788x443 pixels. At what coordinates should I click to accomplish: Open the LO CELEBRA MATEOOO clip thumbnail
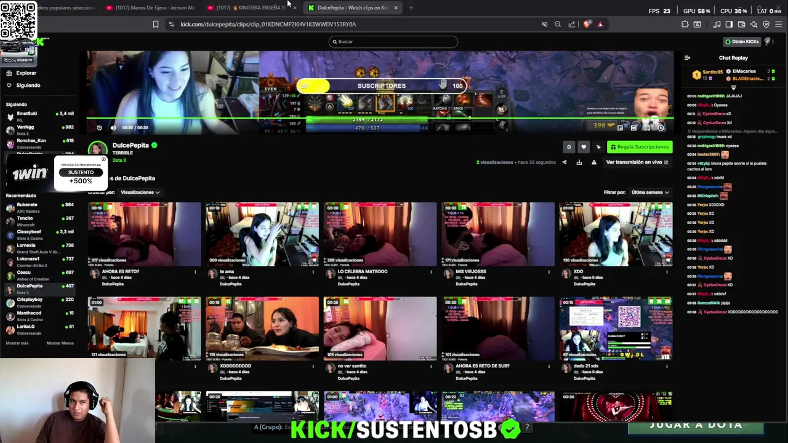click(380, 234)
